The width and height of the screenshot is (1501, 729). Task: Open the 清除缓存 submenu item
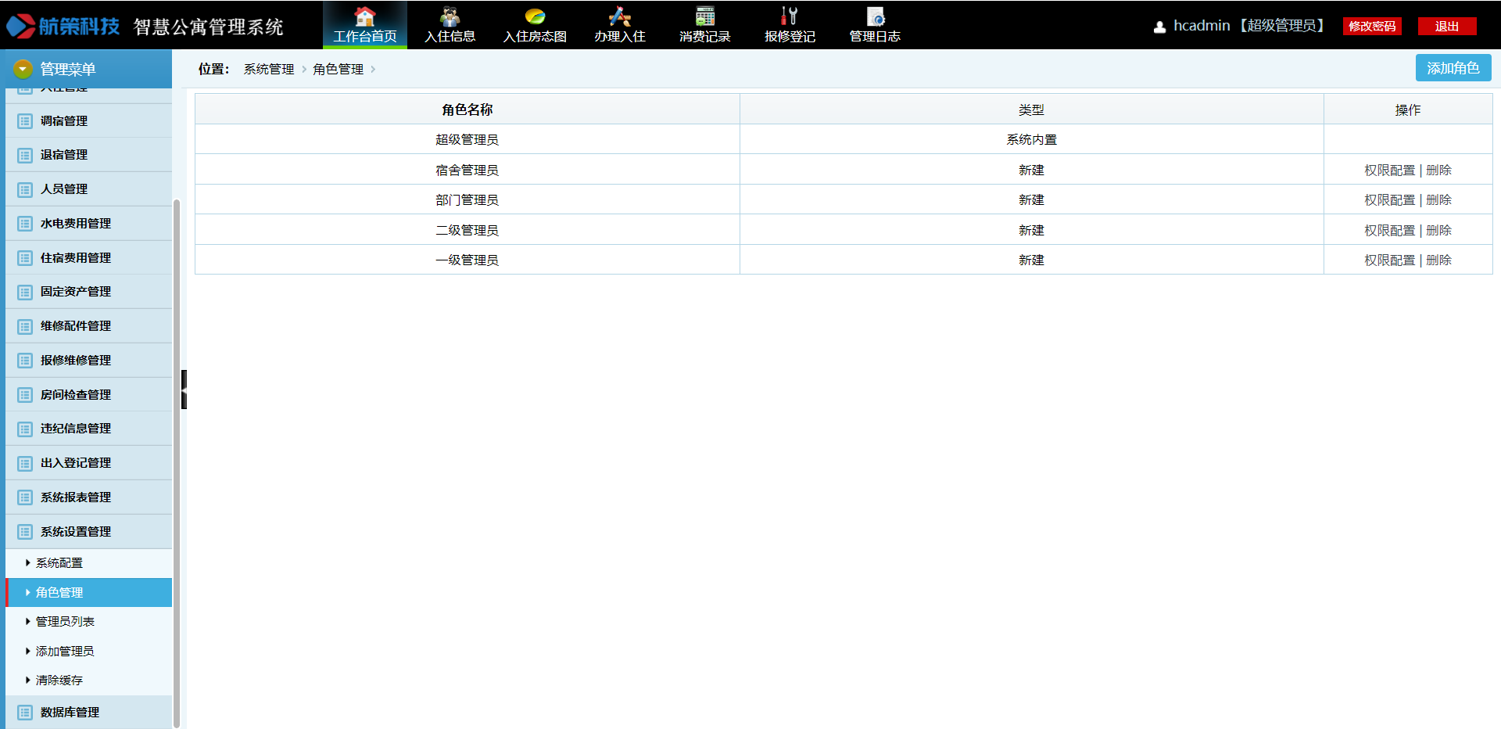click(59, 681)
